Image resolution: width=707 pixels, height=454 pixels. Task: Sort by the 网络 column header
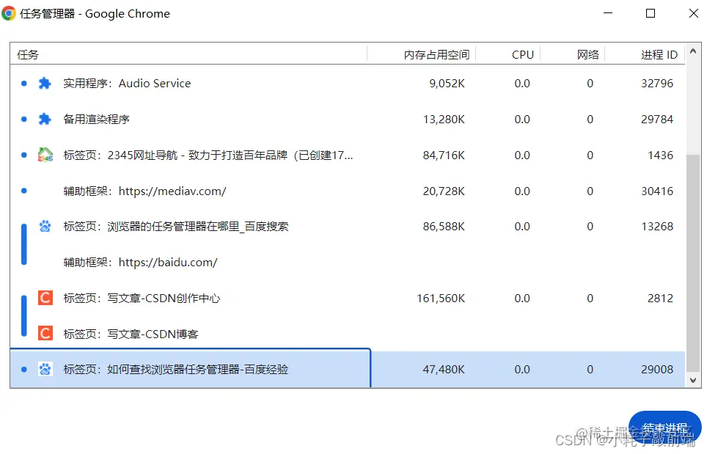[x=572, y=54]
